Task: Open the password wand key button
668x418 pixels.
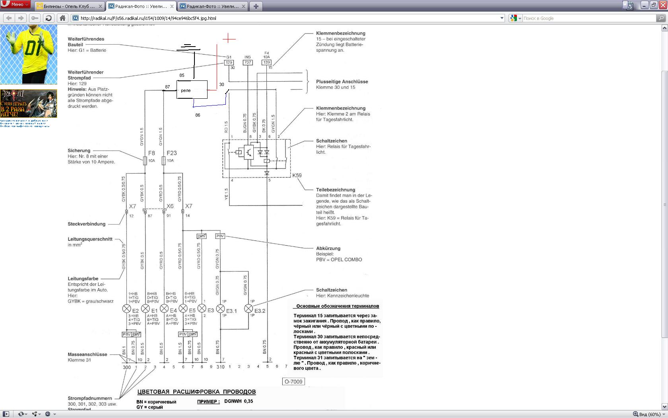Action: (35, 18)
